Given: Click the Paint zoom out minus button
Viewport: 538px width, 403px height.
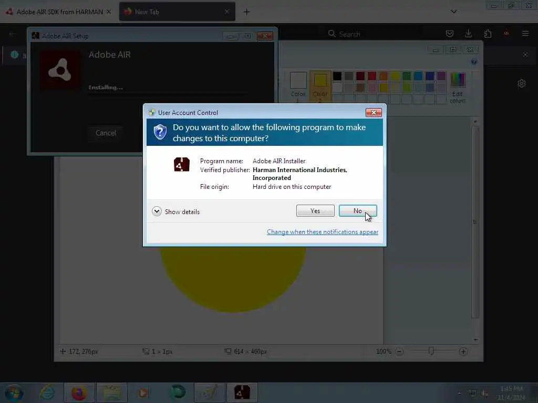Looking at the screenshot, I should pos(399,351).
